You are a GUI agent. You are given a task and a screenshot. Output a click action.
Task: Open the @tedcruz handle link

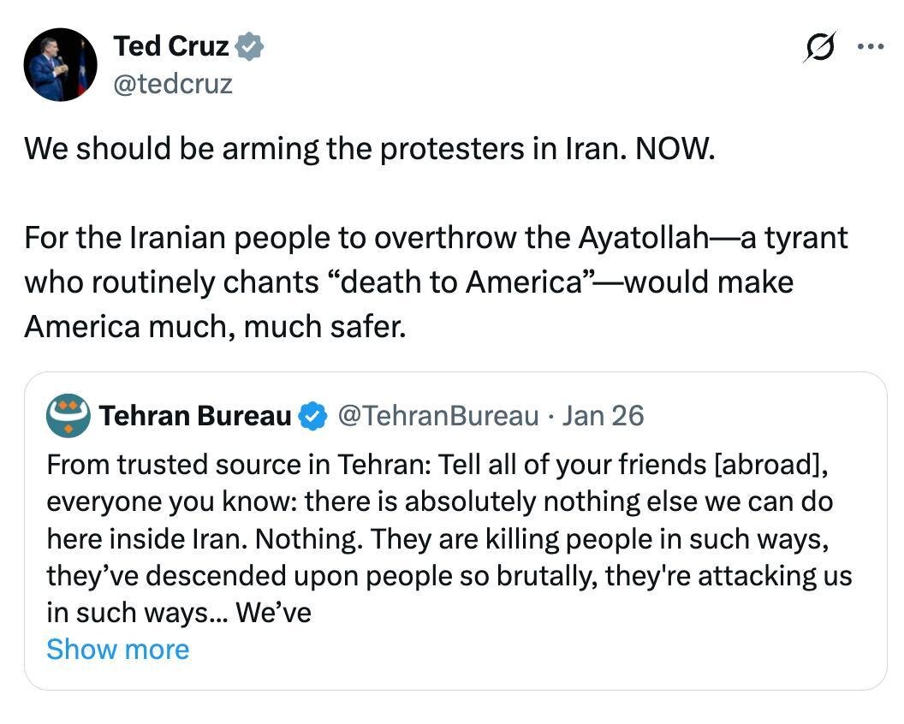172,83
